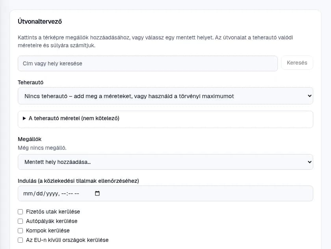Viewport: 331px width, 249px height.
Task: Select the Útvonaltervező heading text
Action: 40,22
